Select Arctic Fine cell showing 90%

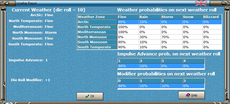point(128,22)
